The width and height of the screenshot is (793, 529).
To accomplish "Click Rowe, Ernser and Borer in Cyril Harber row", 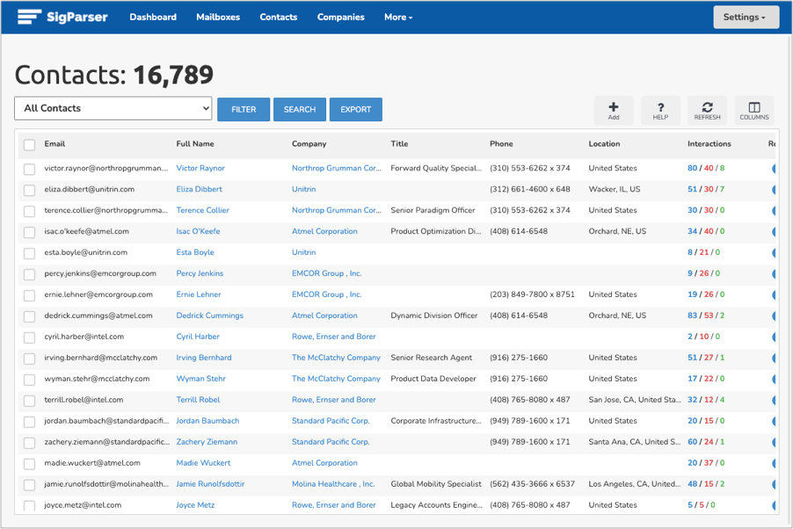I will point(333,337).
